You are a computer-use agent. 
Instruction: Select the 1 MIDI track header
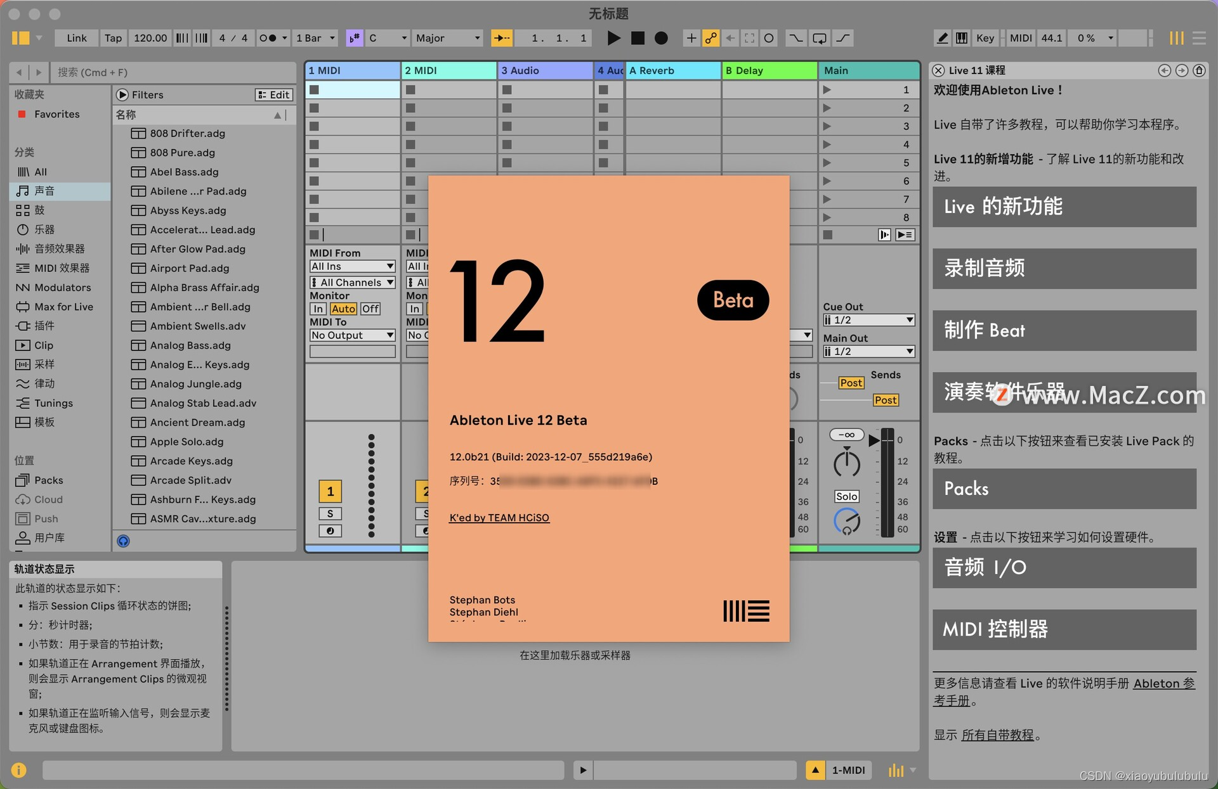click(352, 70)
